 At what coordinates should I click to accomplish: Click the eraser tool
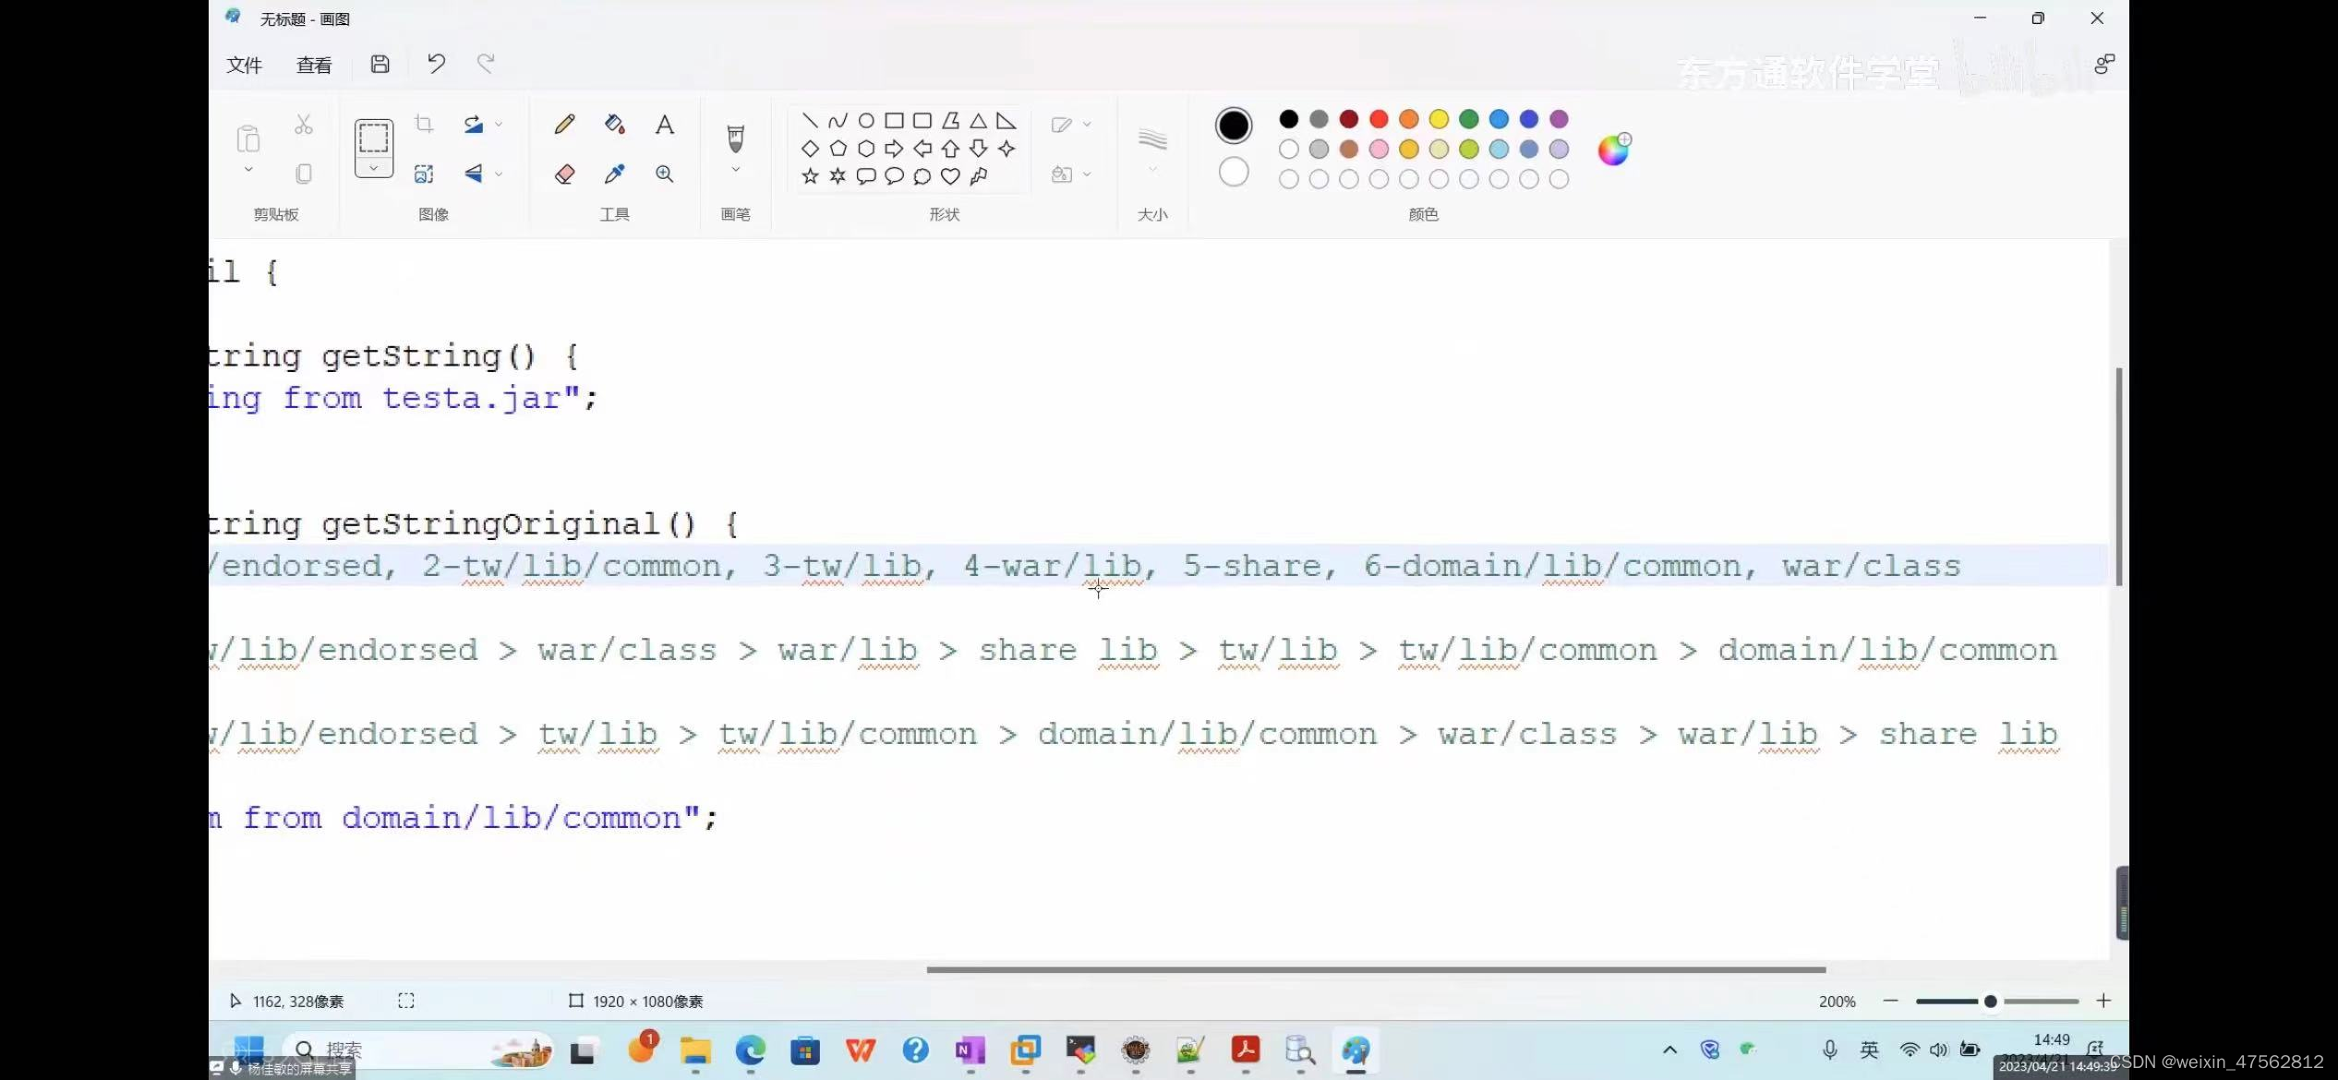click(x=563, y=174)
